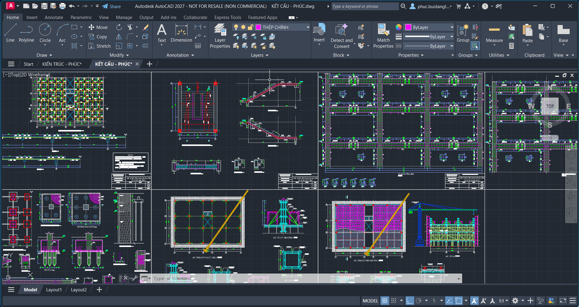Click TOP face of ViewCube

[x=550, y=106]
